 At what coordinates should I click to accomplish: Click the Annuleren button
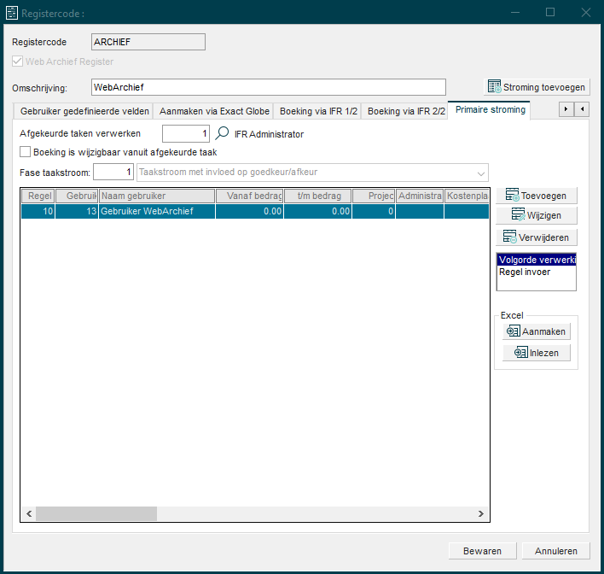(555, 551)
